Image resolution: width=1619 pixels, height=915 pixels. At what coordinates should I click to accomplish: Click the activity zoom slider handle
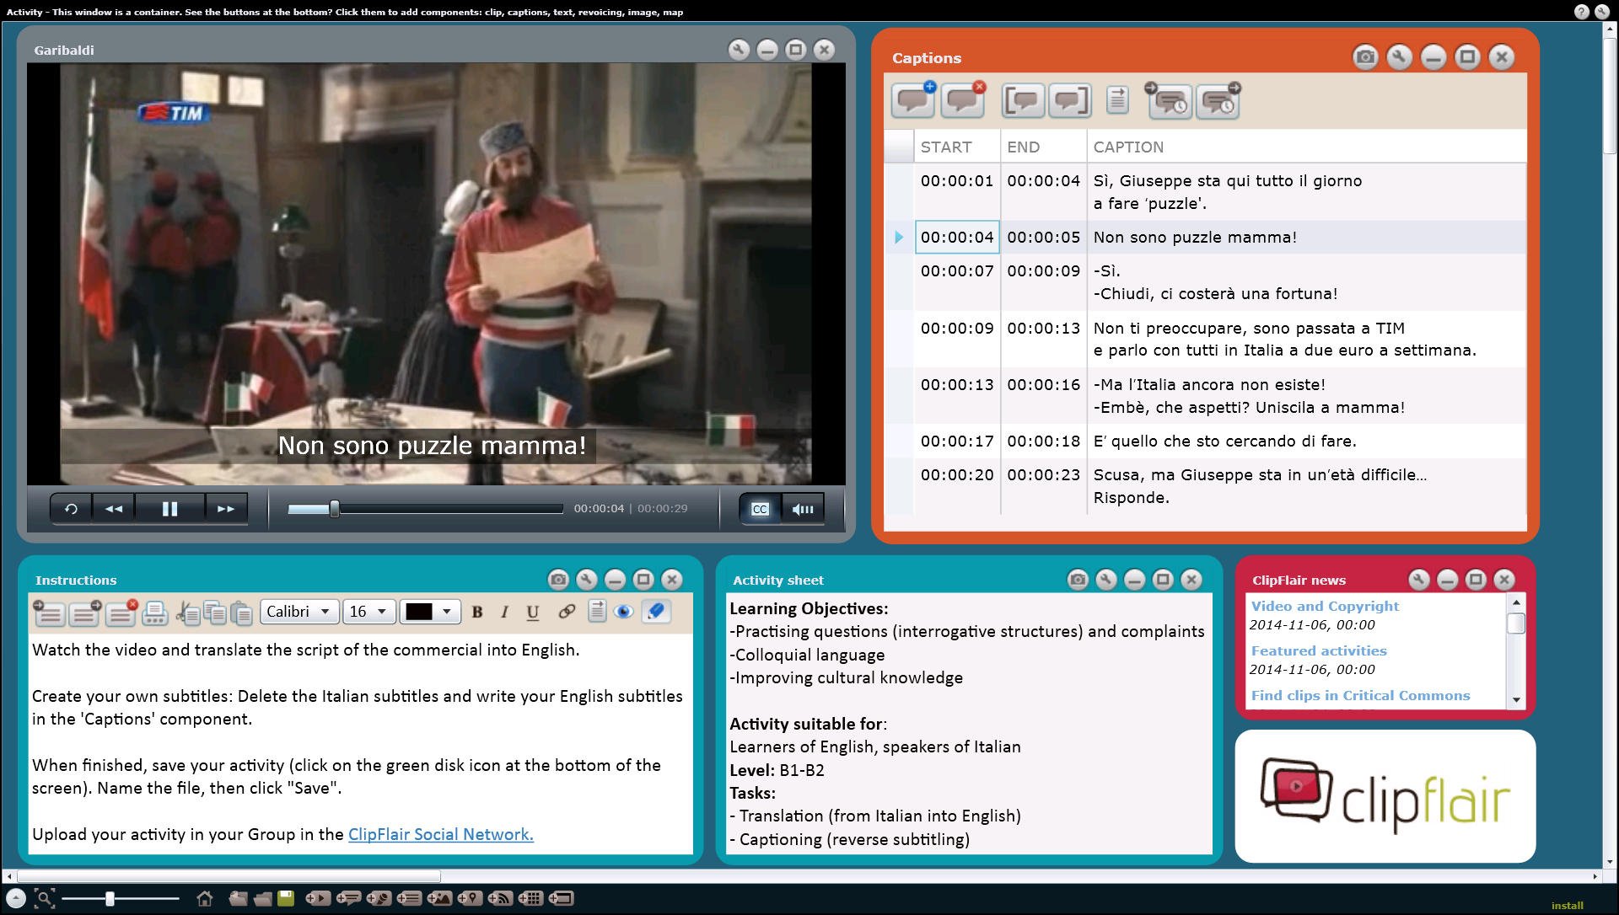(110, 899)
